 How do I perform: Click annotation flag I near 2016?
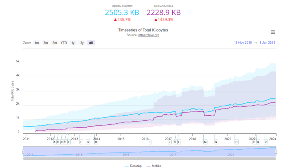(x=150, y=142)
